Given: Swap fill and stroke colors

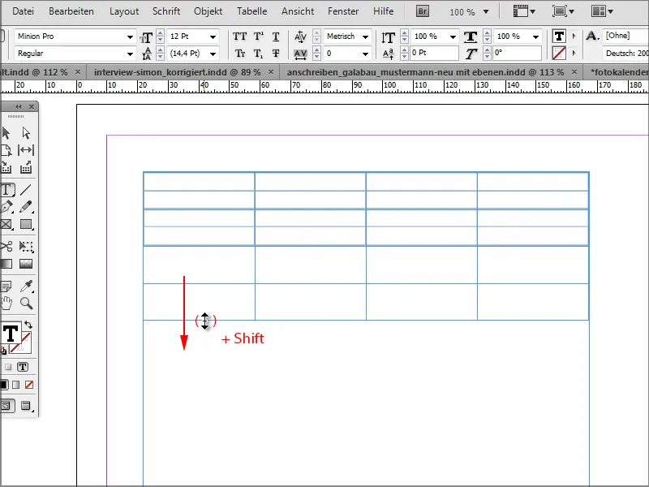Looking at the screenshot, I should pos(28,325).
